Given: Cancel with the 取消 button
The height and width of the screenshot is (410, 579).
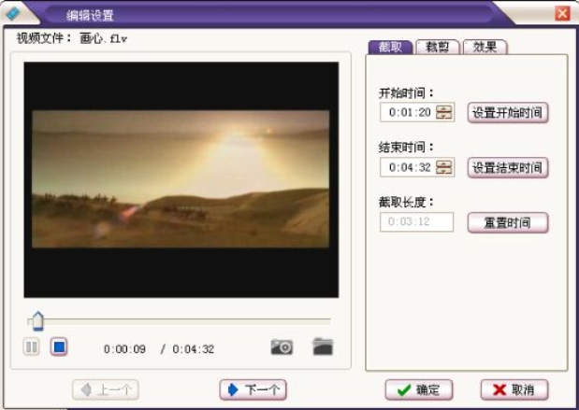Looking at the screenshot, I should click(514, 389).
